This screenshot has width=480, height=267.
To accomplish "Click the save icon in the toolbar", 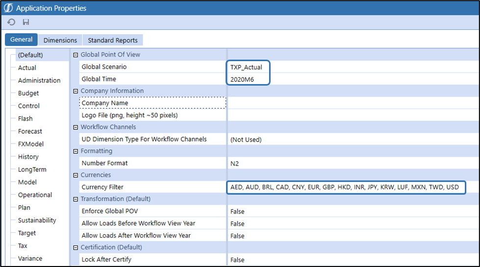I will [x=26, y=22].
